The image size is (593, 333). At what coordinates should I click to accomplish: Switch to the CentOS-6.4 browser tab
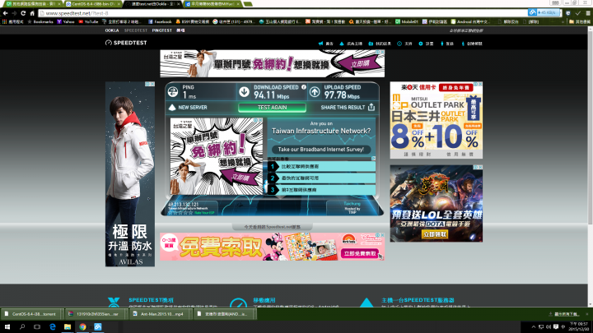coord(93,4)
